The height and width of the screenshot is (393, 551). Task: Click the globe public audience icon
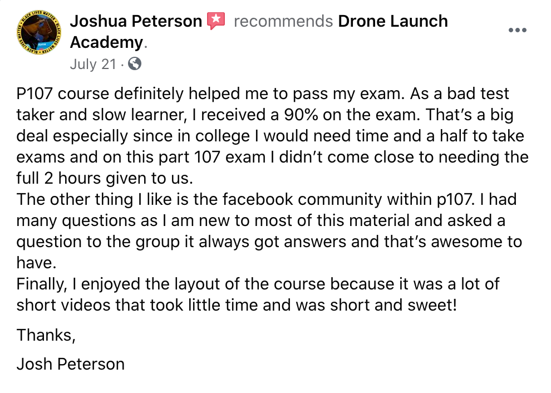135,64
